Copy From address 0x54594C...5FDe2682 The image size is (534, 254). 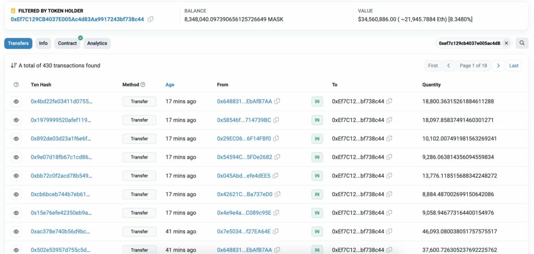(x=277, y=157)
